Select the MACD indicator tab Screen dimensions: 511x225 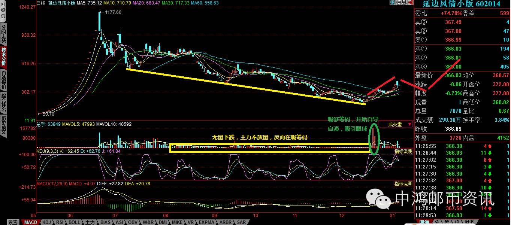click(x=30, y=222)
